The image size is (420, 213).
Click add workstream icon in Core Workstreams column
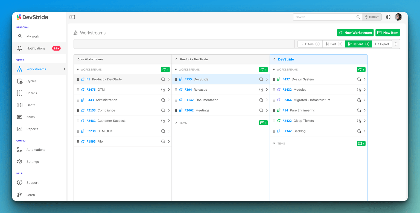coord(165,70)
